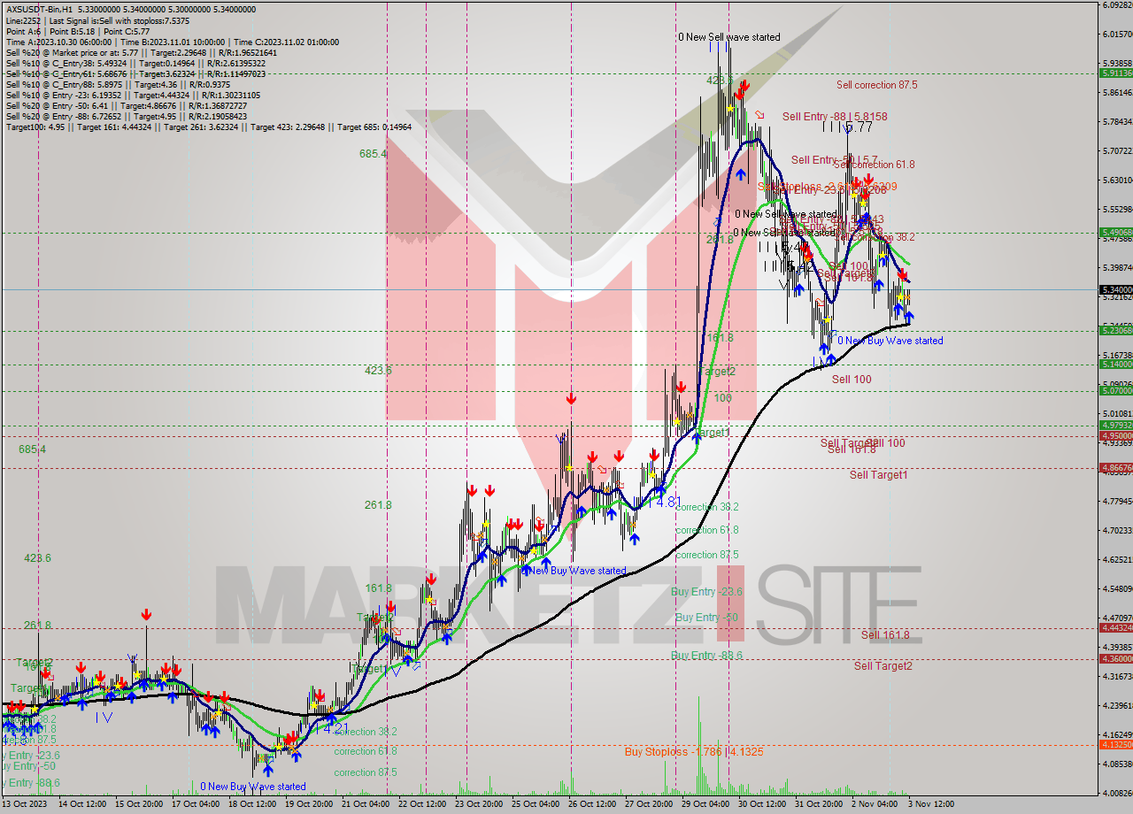Image resolution: width=1133 pixels, height=814 pixels.
Task: Click the AXSUSDT-Bin,H1 symbol title line
Action: 130,10
